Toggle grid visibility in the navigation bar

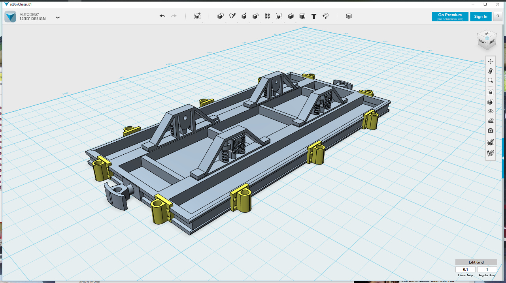(x=491, y=121)
